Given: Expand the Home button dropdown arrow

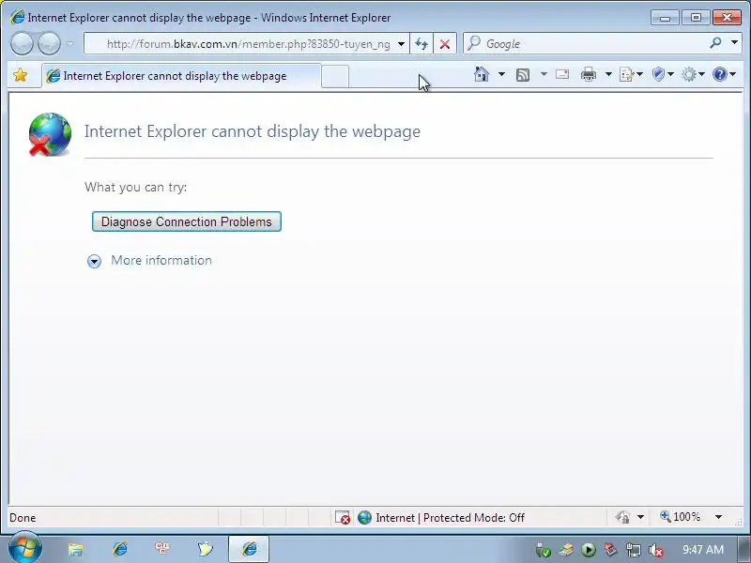Looking at the screenshot, I should [x=501, y=74].
